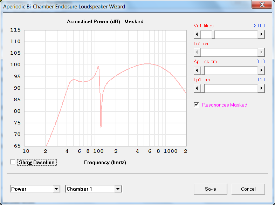Click the Save button

click(x=211, y=189)
